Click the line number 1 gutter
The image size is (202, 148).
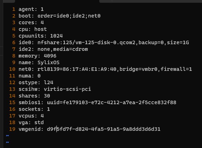point(14,9)
